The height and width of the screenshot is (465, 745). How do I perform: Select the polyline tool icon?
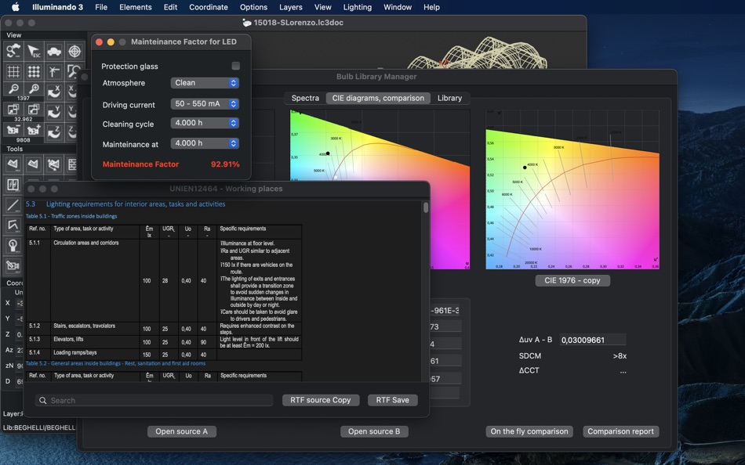[x=13, y=225]
